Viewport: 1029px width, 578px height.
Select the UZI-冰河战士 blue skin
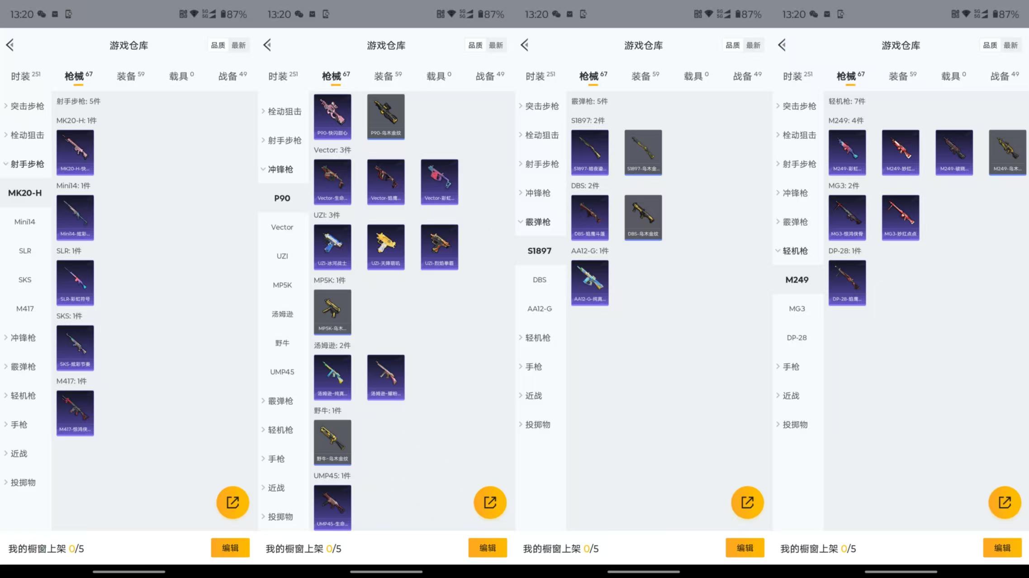point(332,247)
